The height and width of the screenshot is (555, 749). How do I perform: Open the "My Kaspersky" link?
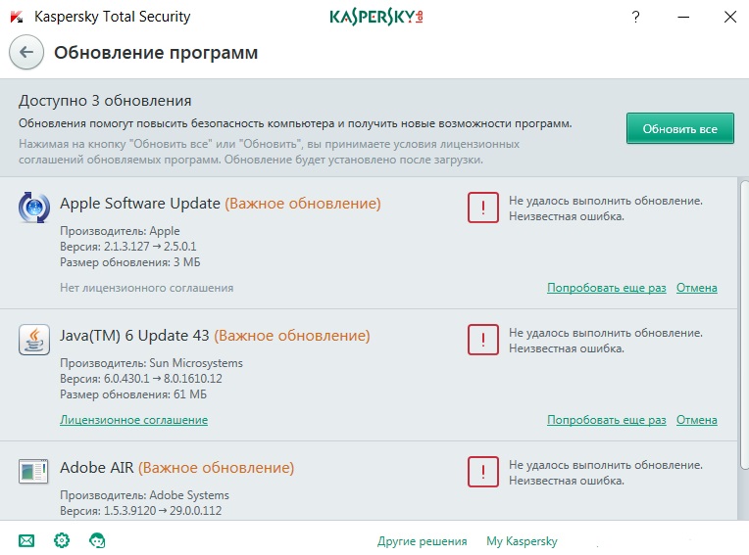coord(522,541)
